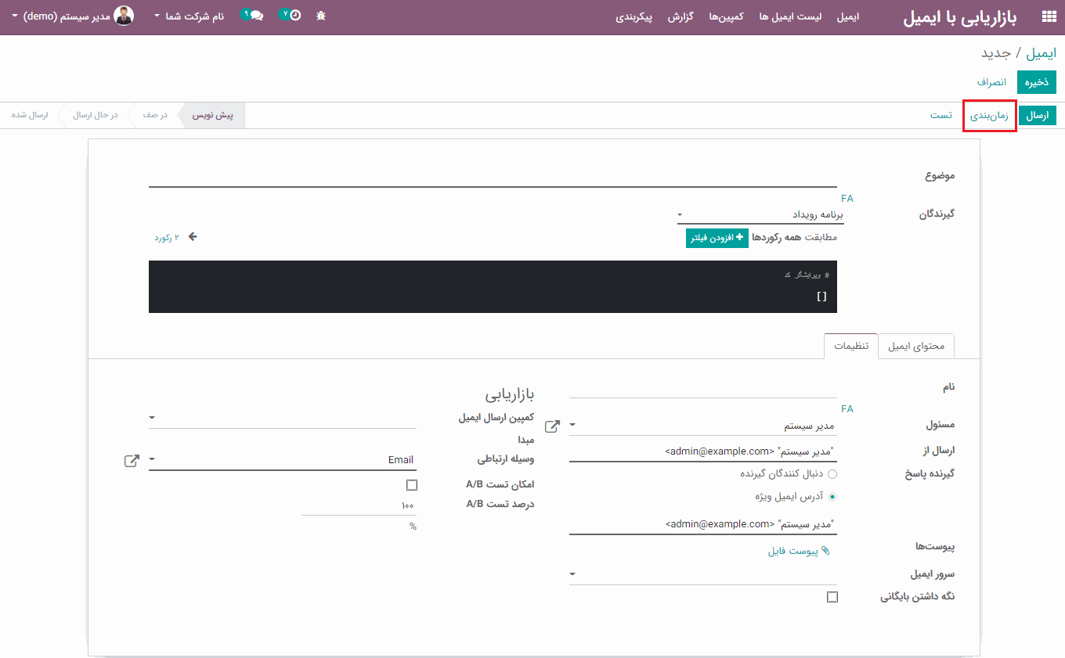The image size is (1065, 658).
Task: Click the ارسال از email address field
Action: click(x=702, y=451)
